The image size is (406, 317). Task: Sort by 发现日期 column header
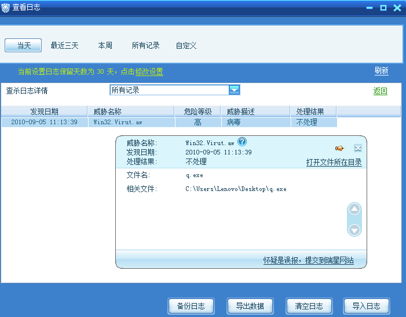point(44,111)
